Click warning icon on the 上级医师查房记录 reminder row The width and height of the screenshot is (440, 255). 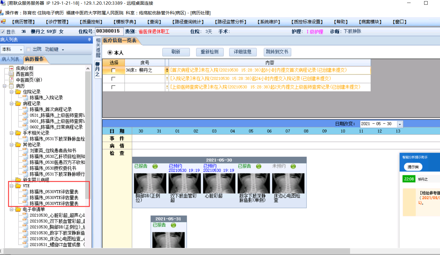[167, 87]
